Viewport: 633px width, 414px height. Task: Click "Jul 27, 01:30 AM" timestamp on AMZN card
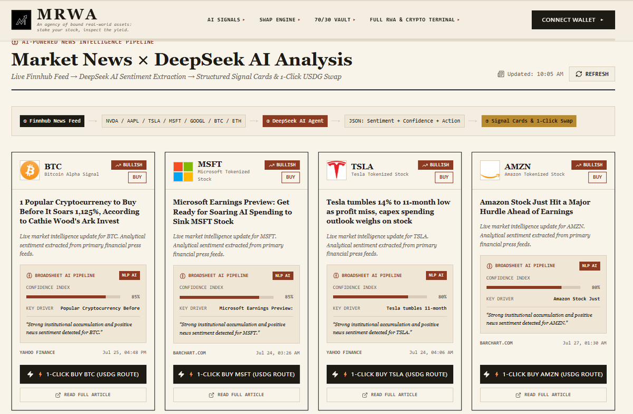tap(584, 343)
